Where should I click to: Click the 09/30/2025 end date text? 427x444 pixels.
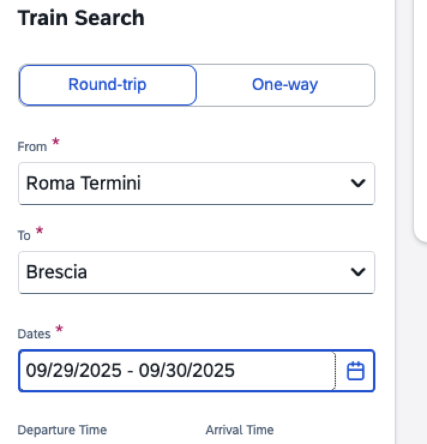(187, 370)
